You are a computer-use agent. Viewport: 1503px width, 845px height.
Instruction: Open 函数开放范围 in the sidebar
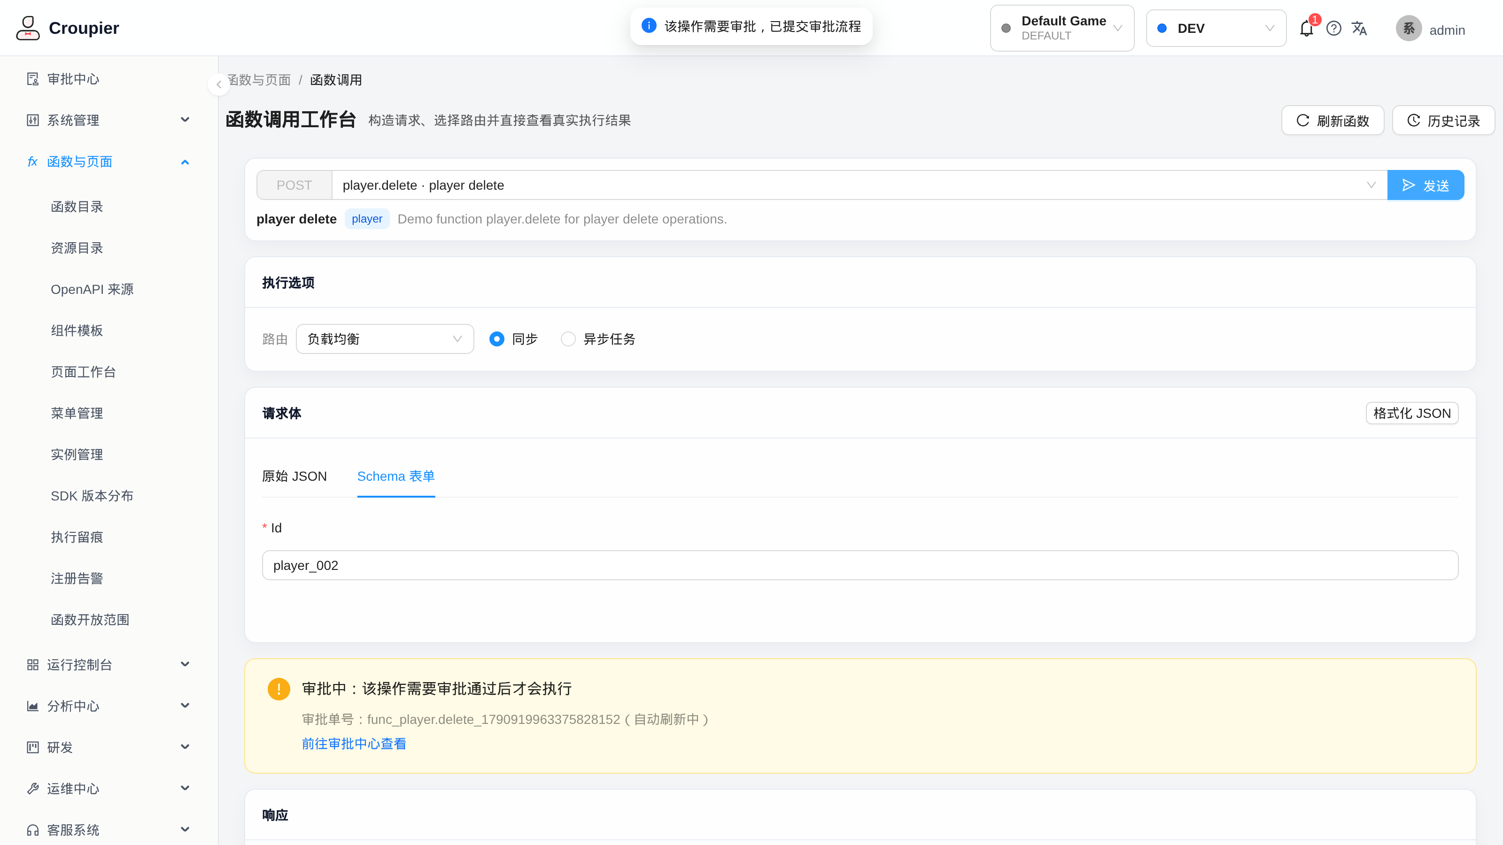tap(90, 619)
